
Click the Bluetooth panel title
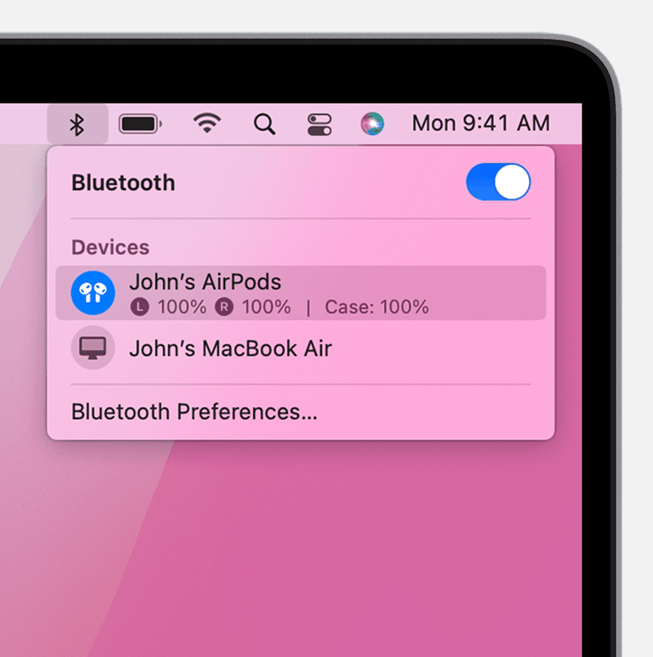pyautogui.click(x=123, y=183)
